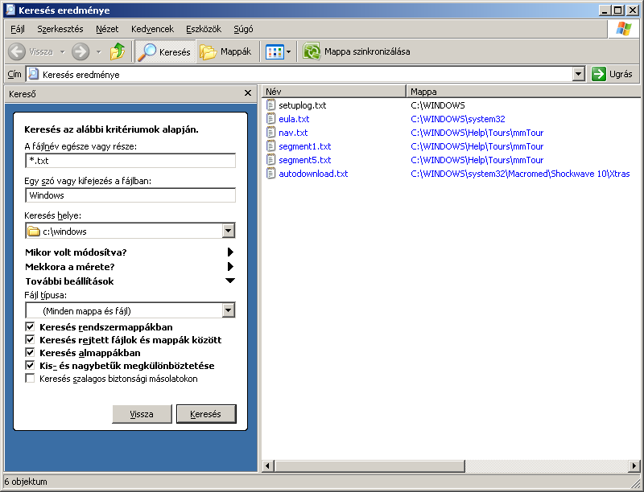Screen dimensions: 644x492
Task: Open the Kedvencek menu
Action: [x=152, y=29]
